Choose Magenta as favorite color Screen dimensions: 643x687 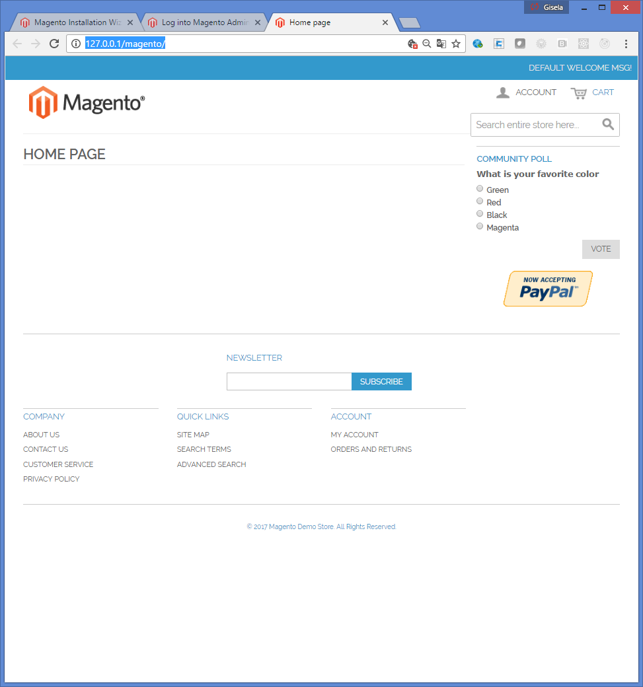(480, 227)
